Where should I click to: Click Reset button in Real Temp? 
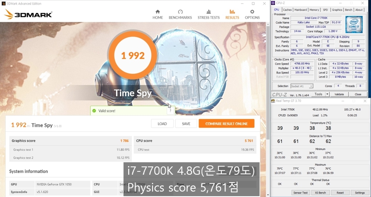tap(340, 193)
